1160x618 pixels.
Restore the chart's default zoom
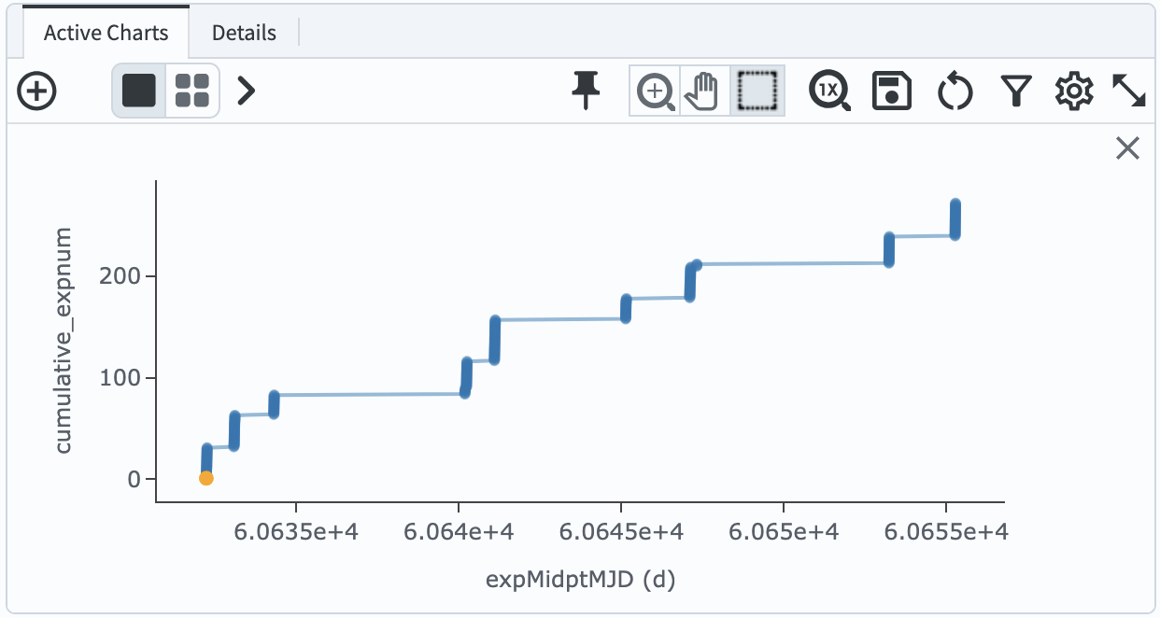(x=955, y=91)
